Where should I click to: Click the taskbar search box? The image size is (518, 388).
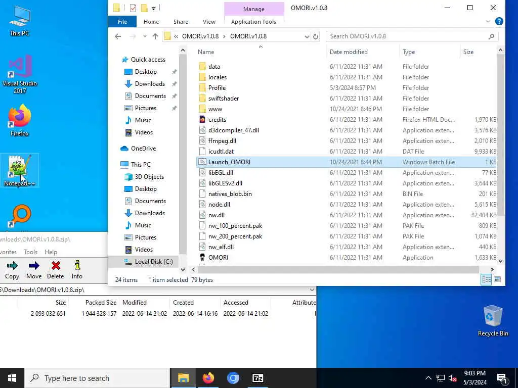tap(97, 378)
